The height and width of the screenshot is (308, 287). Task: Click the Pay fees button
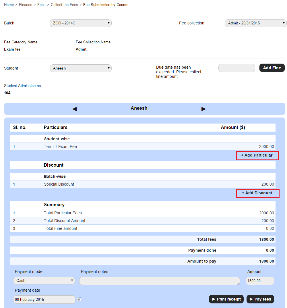click(x=260, y=299)
